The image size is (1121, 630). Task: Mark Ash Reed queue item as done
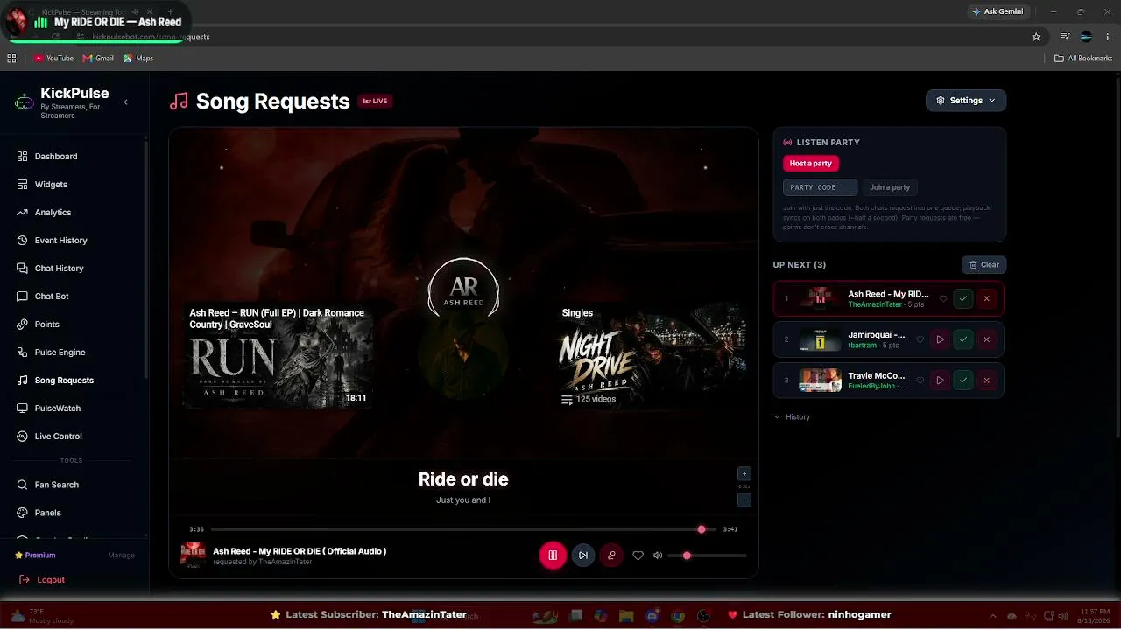click(x=963, y=299)
